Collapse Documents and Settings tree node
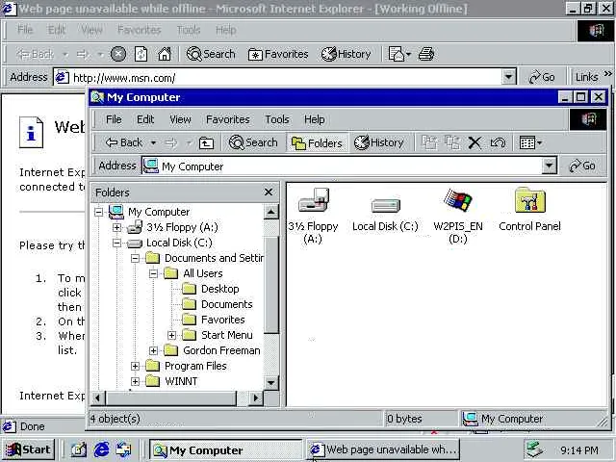Image resolution: width=616 pixels, height=462 pixels. point(135,259)
